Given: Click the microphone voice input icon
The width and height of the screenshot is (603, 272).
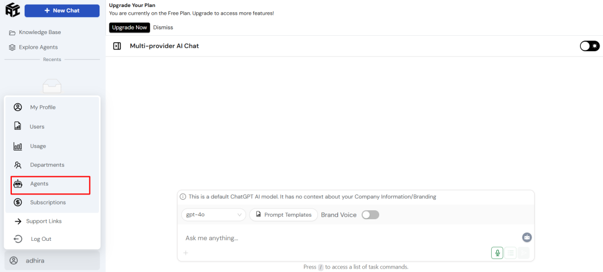Looking at the screenshot, I should click(x=497, y=253).
